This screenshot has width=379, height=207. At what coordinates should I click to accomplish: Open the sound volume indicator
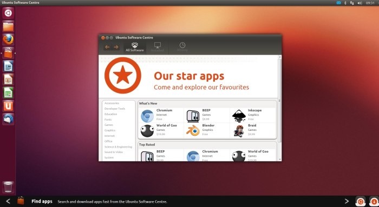tap(360, 3)
